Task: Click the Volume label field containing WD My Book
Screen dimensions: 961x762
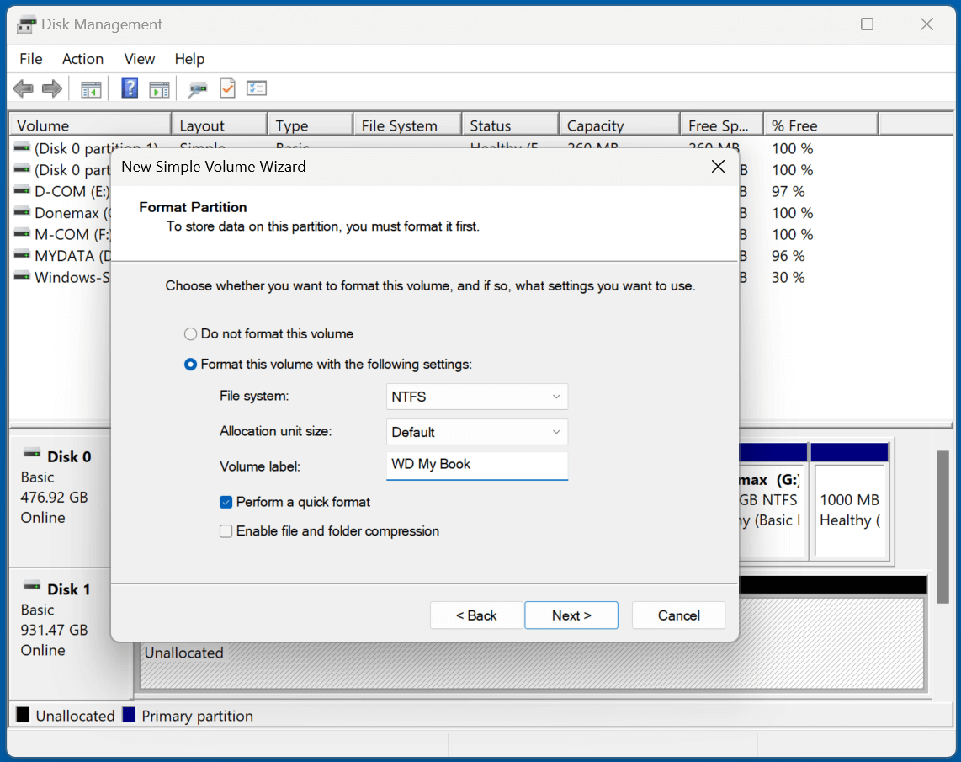Action: 476,465
